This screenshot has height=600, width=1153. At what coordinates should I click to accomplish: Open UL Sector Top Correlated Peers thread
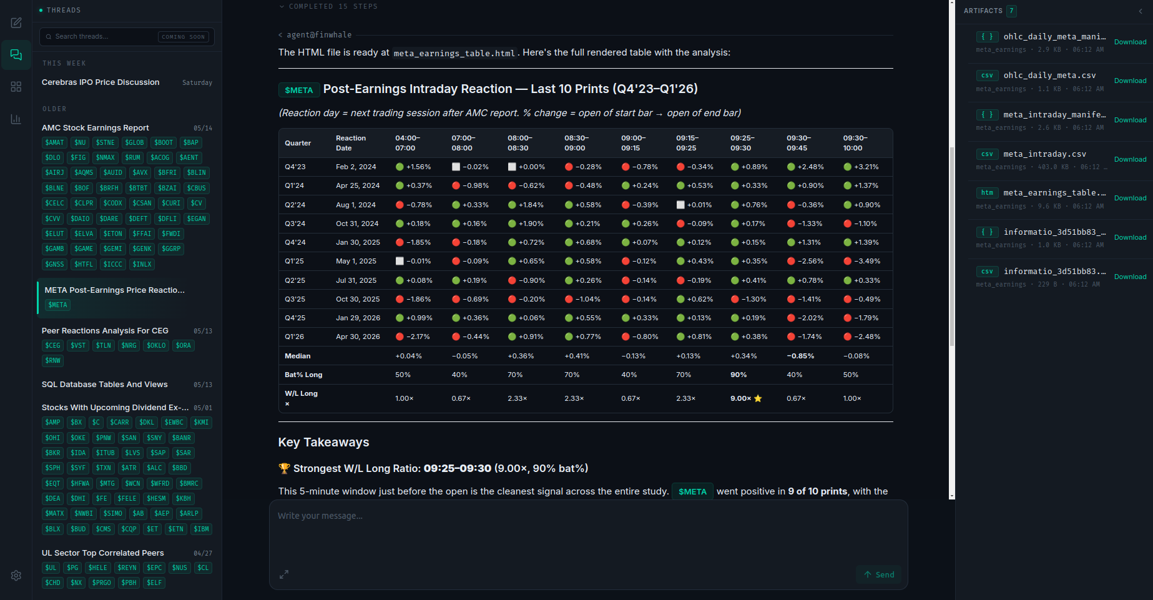click(103, 553)
